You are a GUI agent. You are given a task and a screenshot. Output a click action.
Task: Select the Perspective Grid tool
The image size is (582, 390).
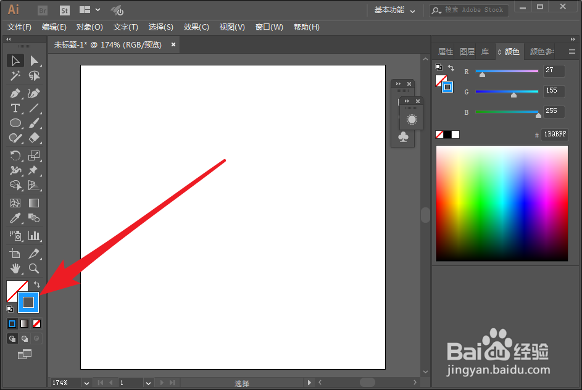click(34, 185)
